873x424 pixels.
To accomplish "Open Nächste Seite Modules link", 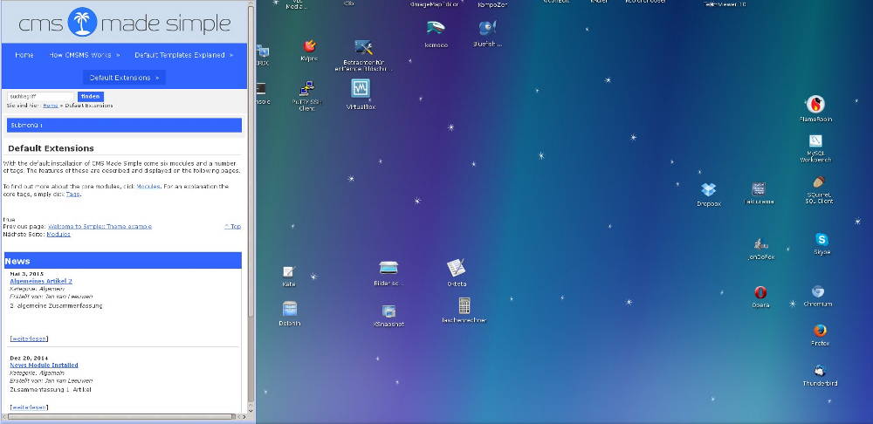I will coord(58,235).
